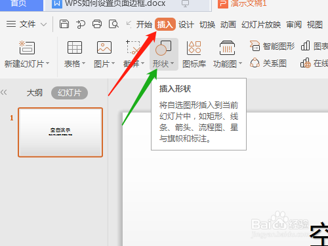Viewport: 328px width, 246px height.
Task: Open the 审阅 ribbon tab
Action: [x=294, y=24]
